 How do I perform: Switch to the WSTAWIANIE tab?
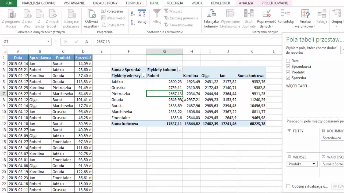point(74,3)
